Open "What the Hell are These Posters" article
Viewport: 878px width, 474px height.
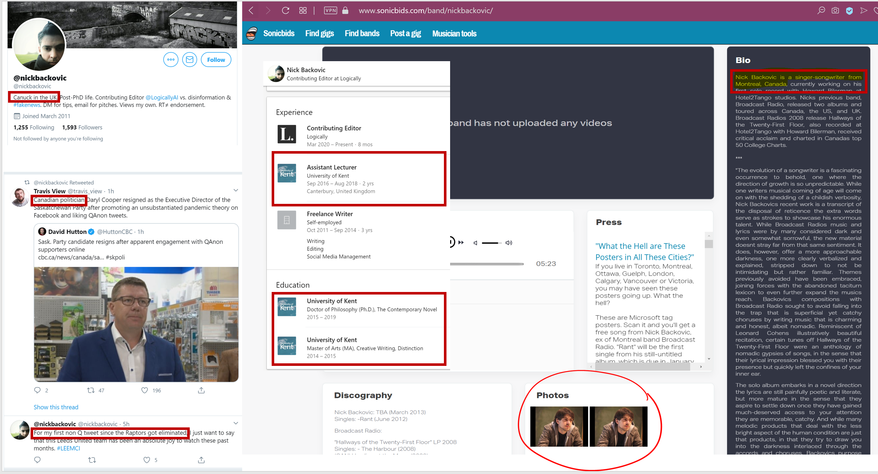645,252
